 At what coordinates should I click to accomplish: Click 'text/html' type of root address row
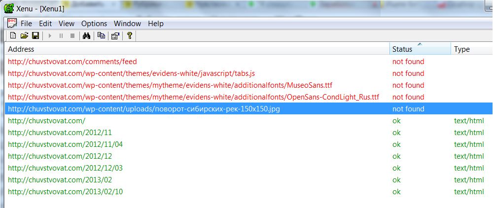(469, 121)
